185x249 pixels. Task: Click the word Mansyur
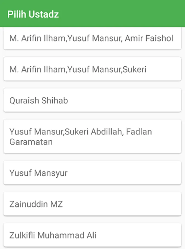tap(51, 173)
